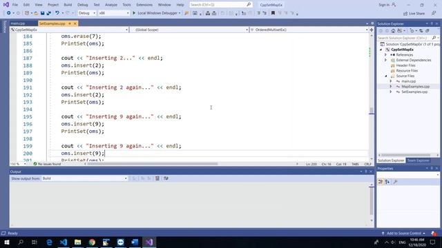Click the Categorized icon in Properties panel
The width and height of the screenshot is (442, 248).
pos(381,182)
